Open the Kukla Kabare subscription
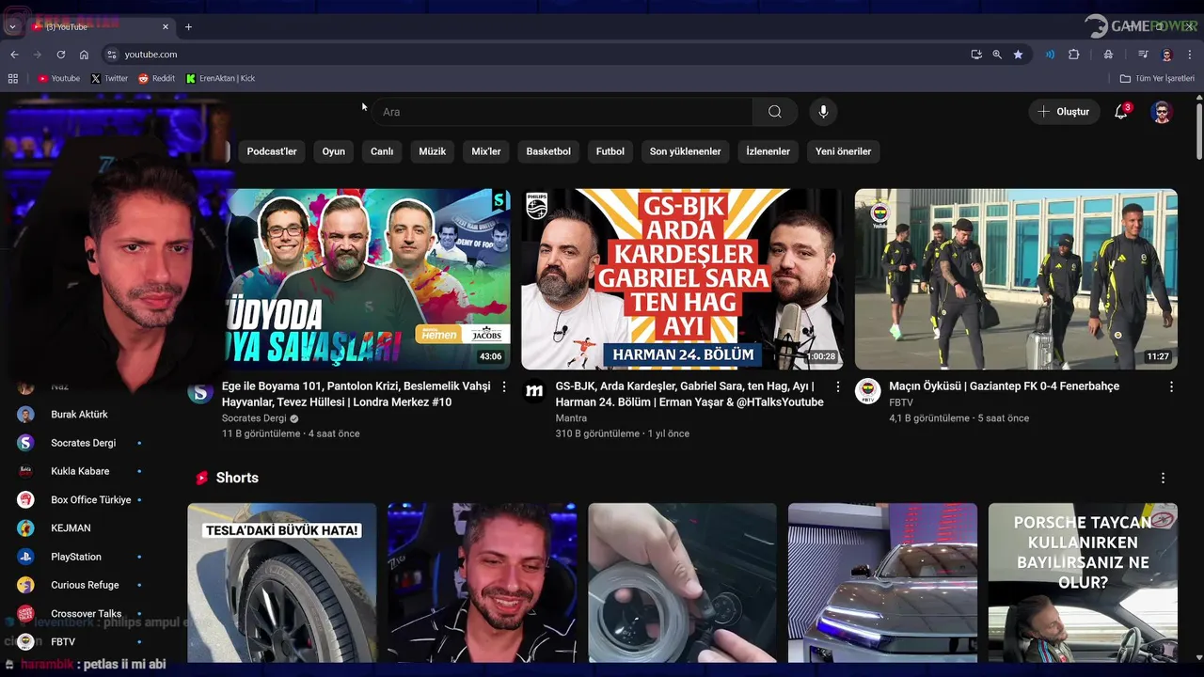1204x677 pixels. click(80, 471)
